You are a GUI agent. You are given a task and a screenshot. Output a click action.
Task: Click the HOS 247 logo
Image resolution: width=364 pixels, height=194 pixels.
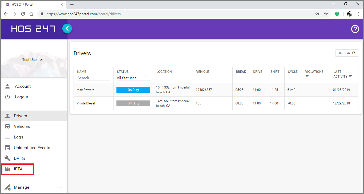33,29
